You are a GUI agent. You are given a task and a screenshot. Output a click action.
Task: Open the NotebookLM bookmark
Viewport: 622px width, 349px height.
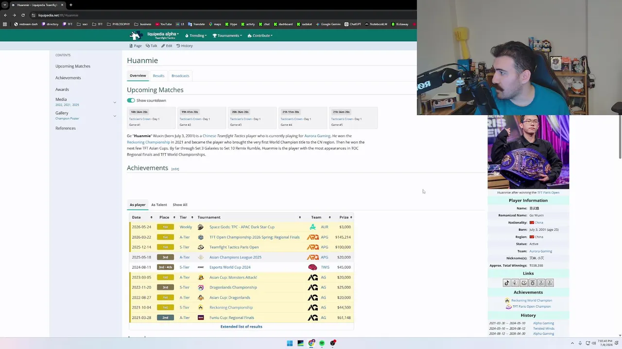376,24
